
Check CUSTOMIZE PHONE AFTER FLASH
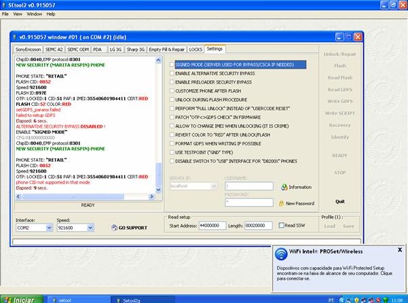[x=172, y=91]
